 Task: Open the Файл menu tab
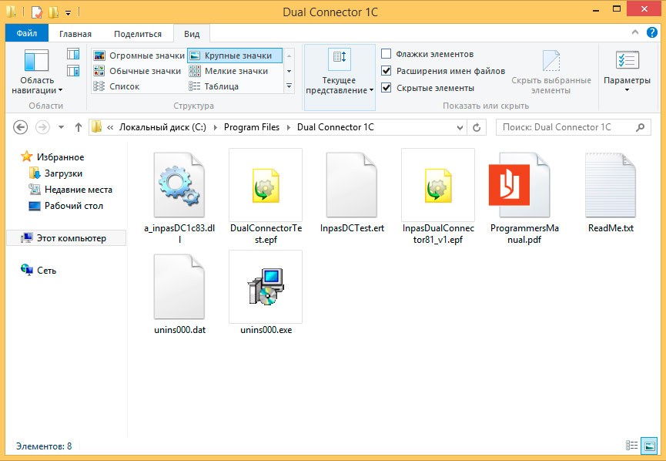pos(26,34)
